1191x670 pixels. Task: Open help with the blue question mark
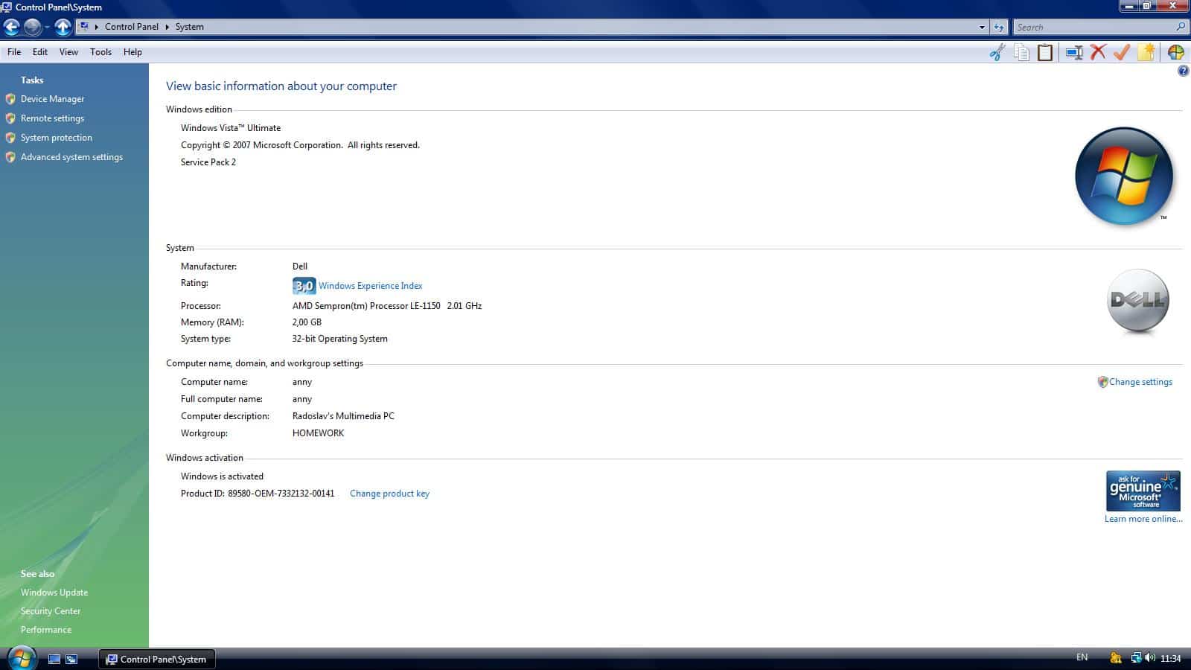click(1183, 71)
